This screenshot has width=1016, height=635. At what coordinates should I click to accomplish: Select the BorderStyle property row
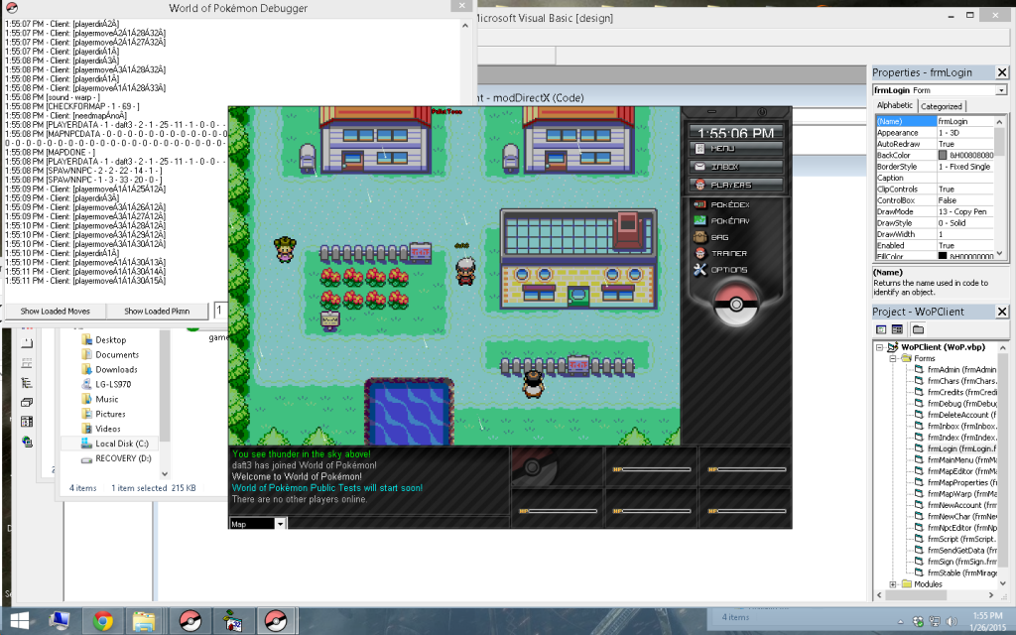935,167
